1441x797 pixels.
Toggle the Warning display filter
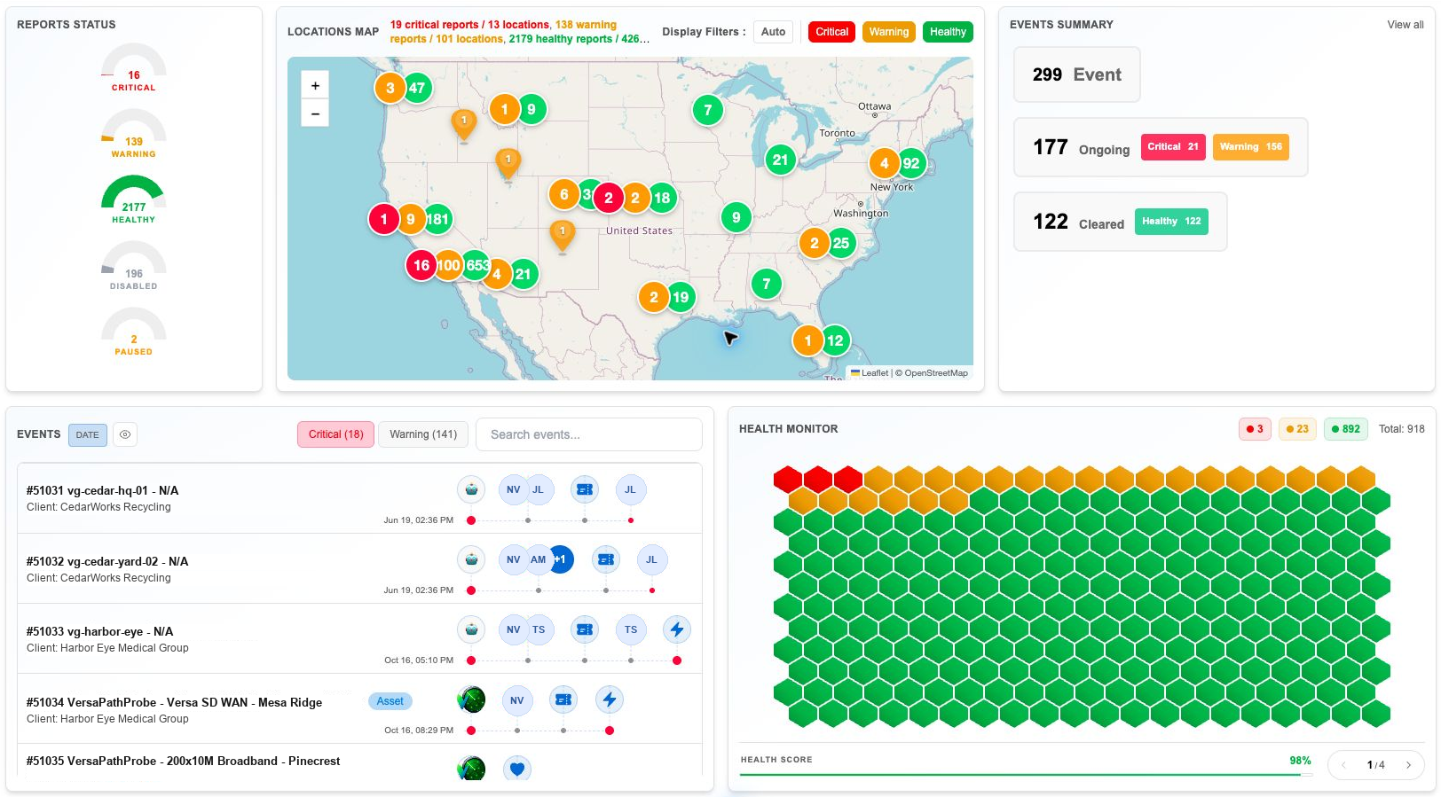tap(889, 32)
